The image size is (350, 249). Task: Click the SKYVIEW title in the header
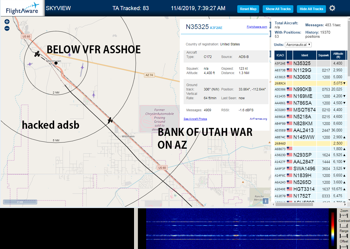(58, 8)
